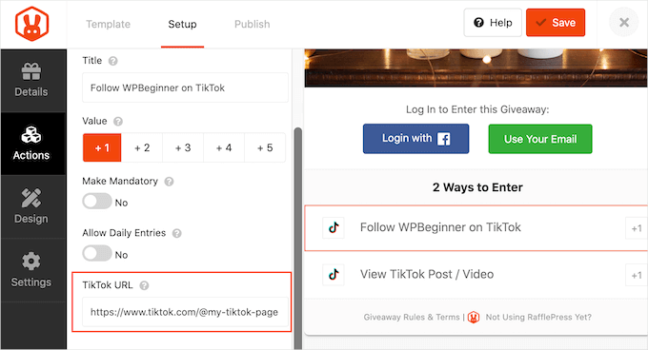Click 'Log In to Enter this Giveaway:' text
The height and width of the screenshot is (350, 648).
[477, 109]
